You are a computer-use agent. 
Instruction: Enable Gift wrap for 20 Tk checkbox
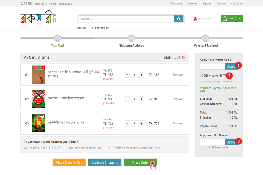(x=201, y=76)
